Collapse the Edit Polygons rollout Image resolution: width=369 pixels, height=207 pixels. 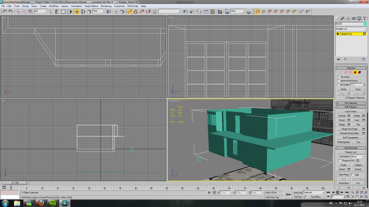tap(351, 107)
